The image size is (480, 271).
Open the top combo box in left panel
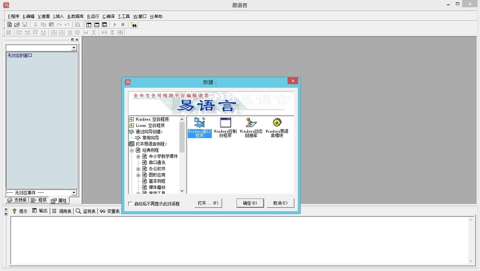(74, 47)
